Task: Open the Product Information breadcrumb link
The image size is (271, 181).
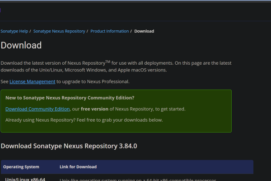Action: pos(110,31)
